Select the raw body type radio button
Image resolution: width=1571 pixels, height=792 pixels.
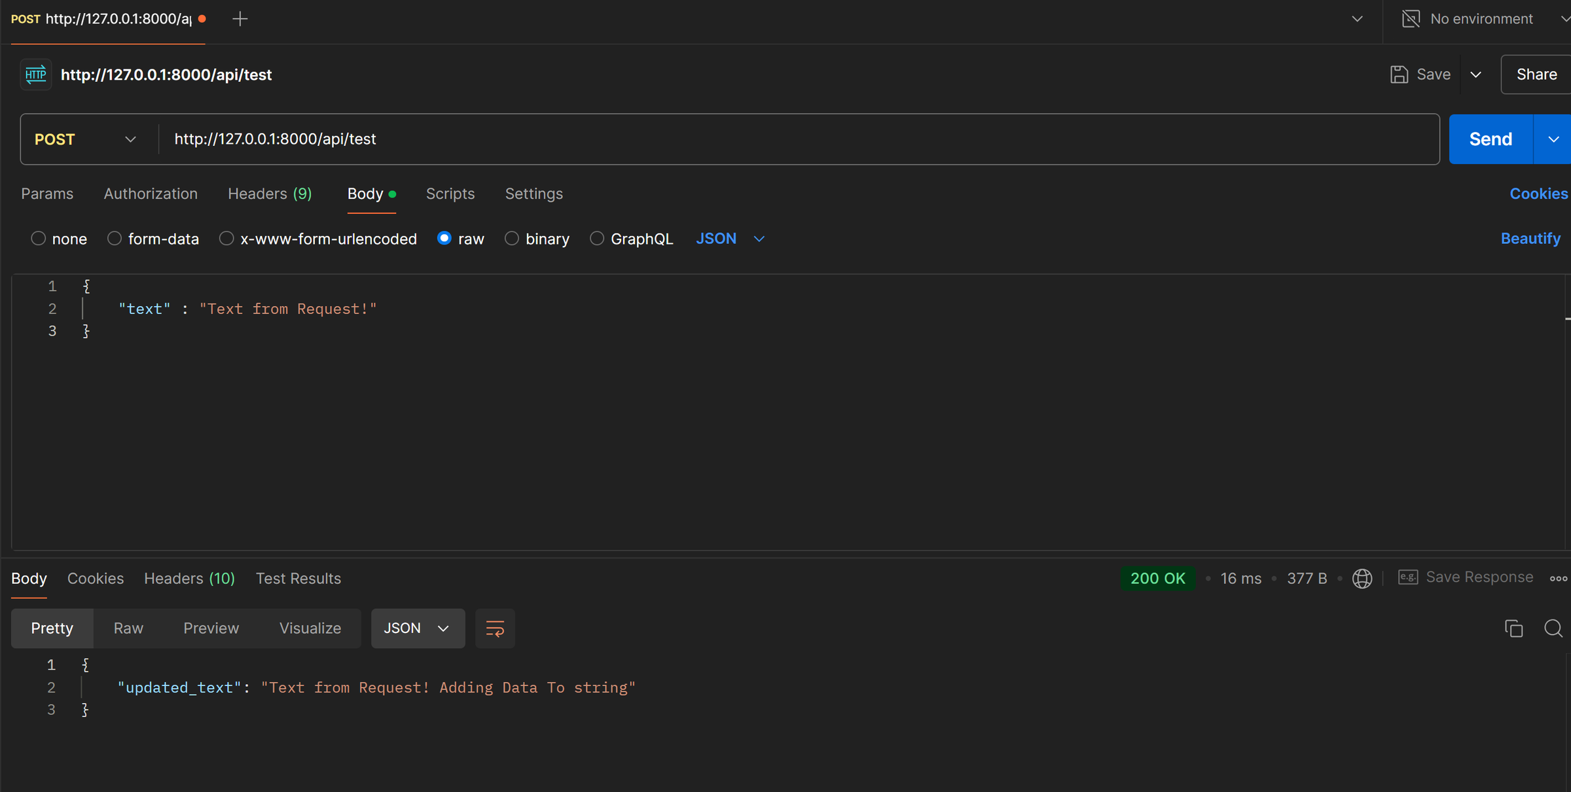[444, 238]
